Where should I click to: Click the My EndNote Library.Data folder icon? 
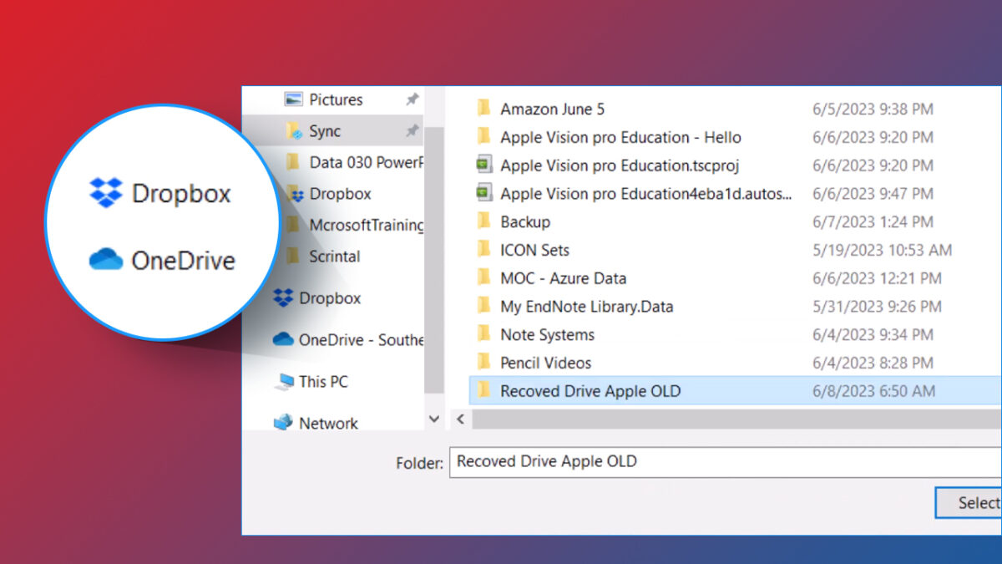pos(483,307)
